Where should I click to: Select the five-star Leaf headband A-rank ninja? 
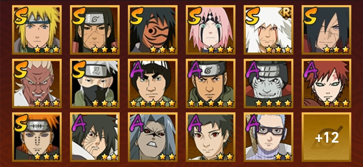click(210, 83)
